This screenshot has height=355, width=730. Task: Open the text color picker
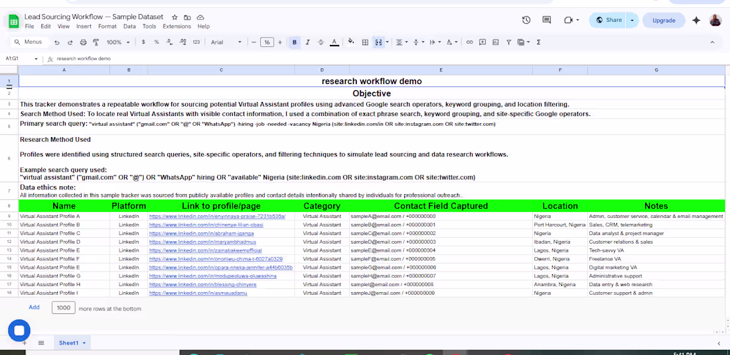tap(334, 42)
